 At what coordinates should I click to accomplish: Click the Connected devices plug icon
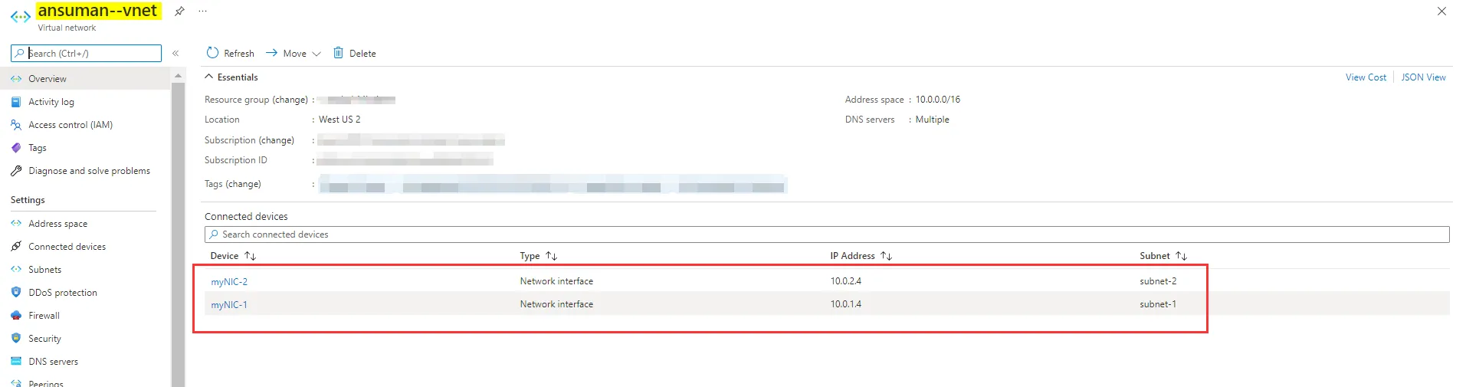click(16, 247)
